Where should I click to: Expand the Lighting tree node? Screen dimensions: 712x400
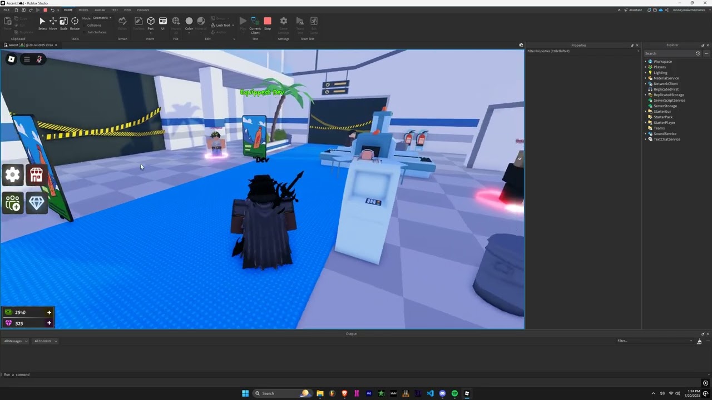click(x=646, y=73)
